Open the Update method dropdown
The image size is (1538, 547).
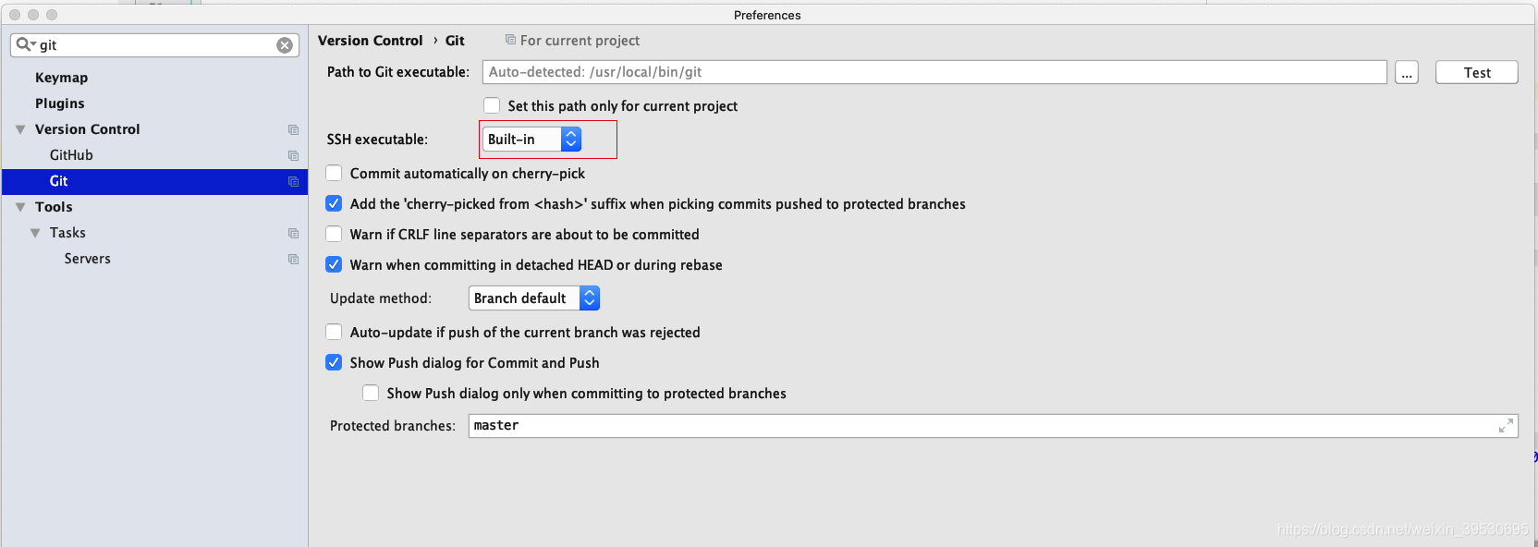(590, 298)
